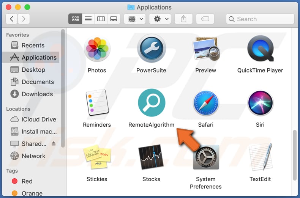Click the Safari compass icon
Image resolution: width=300 pixels, height=198 pixels.
[206, 103]
